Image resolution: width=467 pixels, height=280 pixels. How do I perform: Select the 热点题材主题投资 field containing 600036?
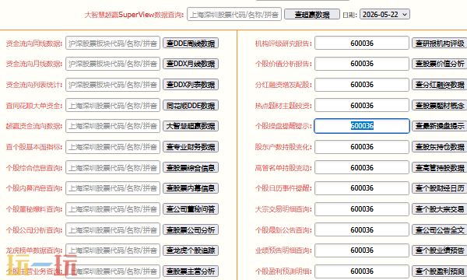[x=362, y=106]
